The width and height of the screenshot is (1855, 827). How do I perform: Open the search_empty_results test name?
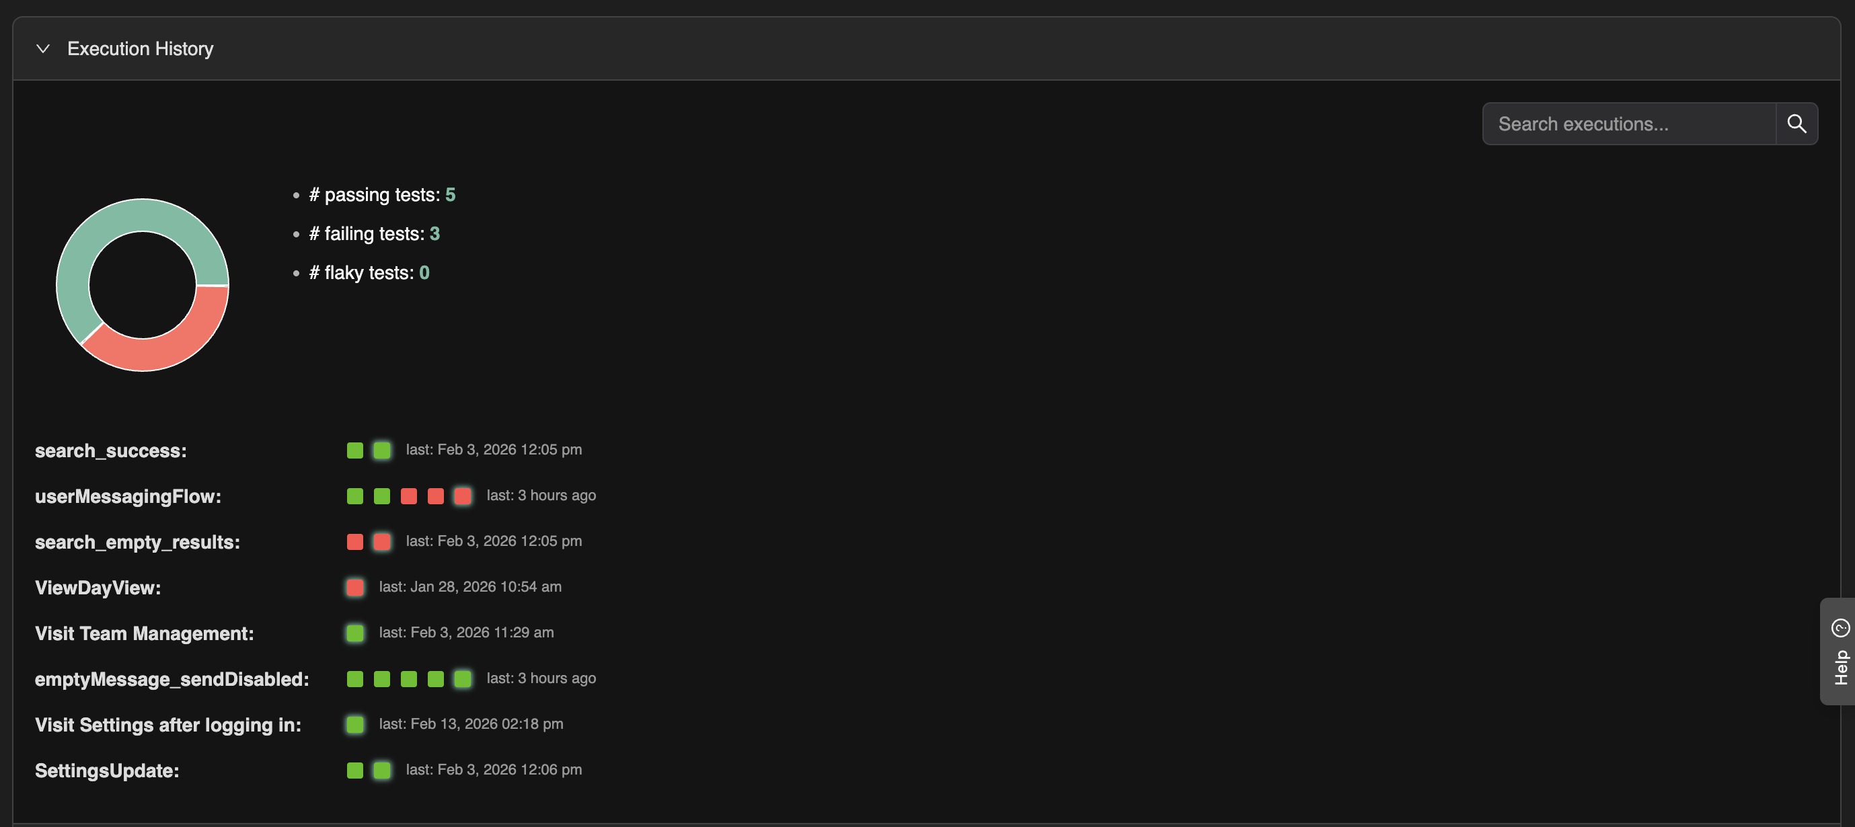[137, 542]
